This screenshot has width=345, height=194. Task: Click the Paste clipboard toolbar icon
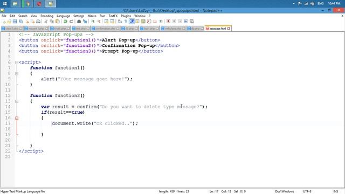(x=58, y=22)
